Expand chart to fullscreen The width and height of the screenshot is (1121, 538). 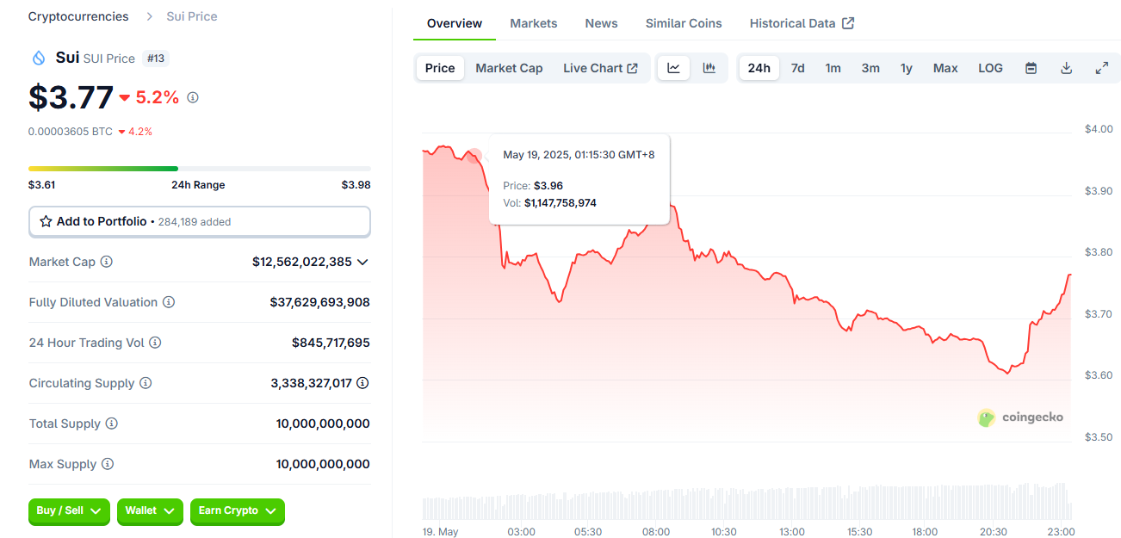pos(1101,68)
